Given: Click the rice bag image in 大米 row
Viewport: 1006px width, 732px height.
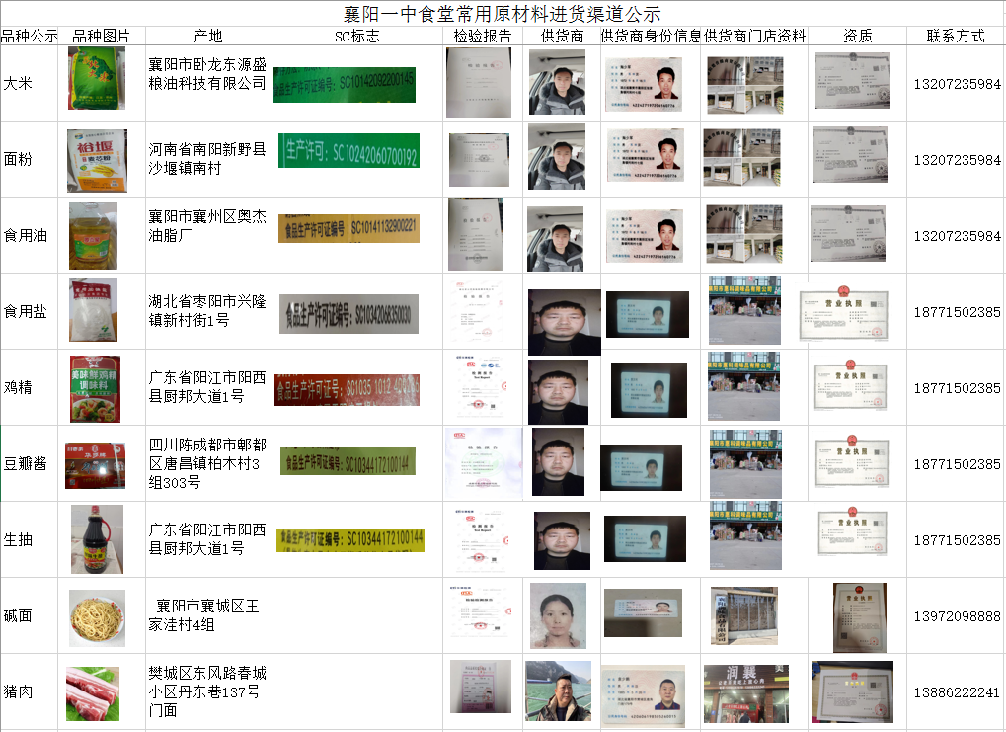Looking at the screenshot, I should [x=97, y=79].
